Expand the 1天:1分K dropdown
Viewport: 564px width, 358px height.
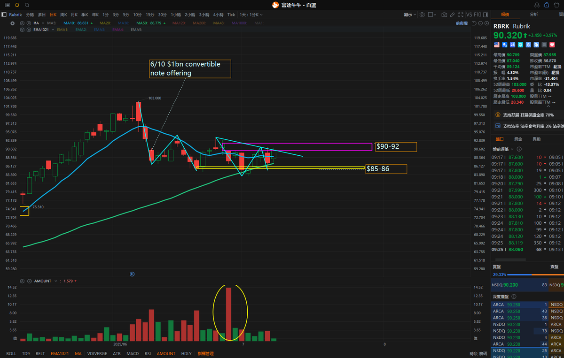pos(251,15)
